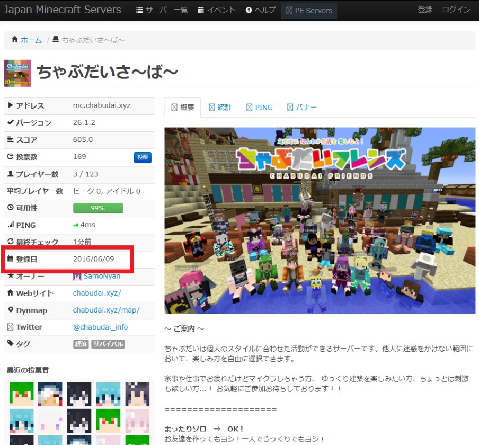The height and width of the screenshot is (445, 479).
Task: Open the PE Servers menu item
Action: [309, 11]
